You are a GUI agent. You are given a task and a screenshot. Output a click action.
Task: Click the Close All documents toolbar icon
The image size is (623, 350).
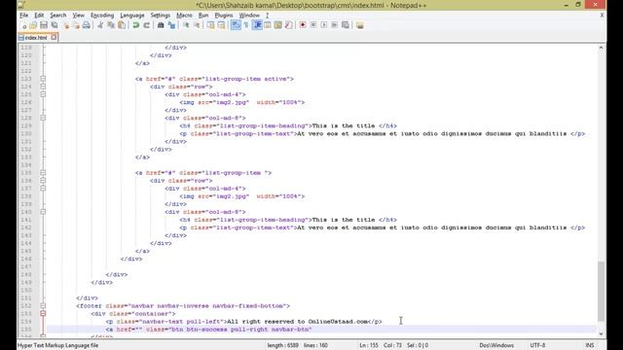tap(76, 25)
